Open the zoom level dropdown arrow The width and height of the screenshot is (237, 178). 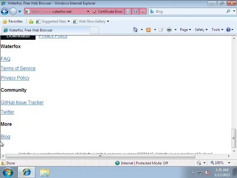[x=229, y=163]
